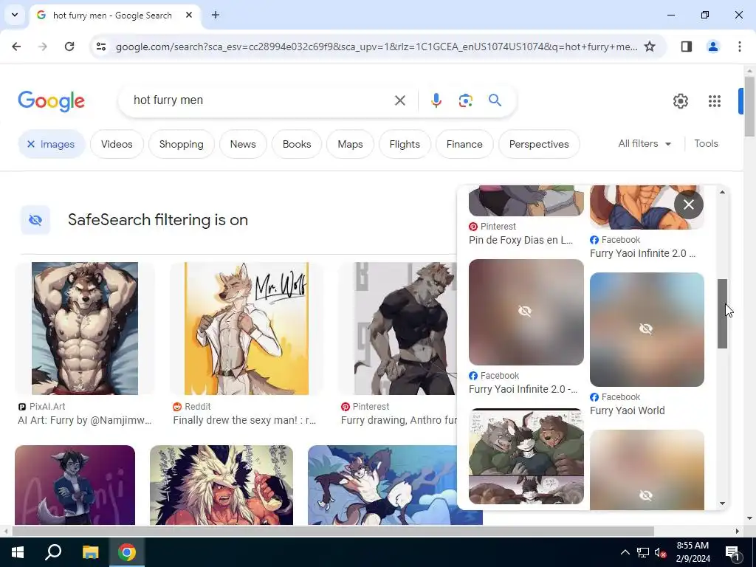Click preview panel scroll-down arrow
Image resolution: width=756 pixels, height=567 pixels.
click(722, 504)
